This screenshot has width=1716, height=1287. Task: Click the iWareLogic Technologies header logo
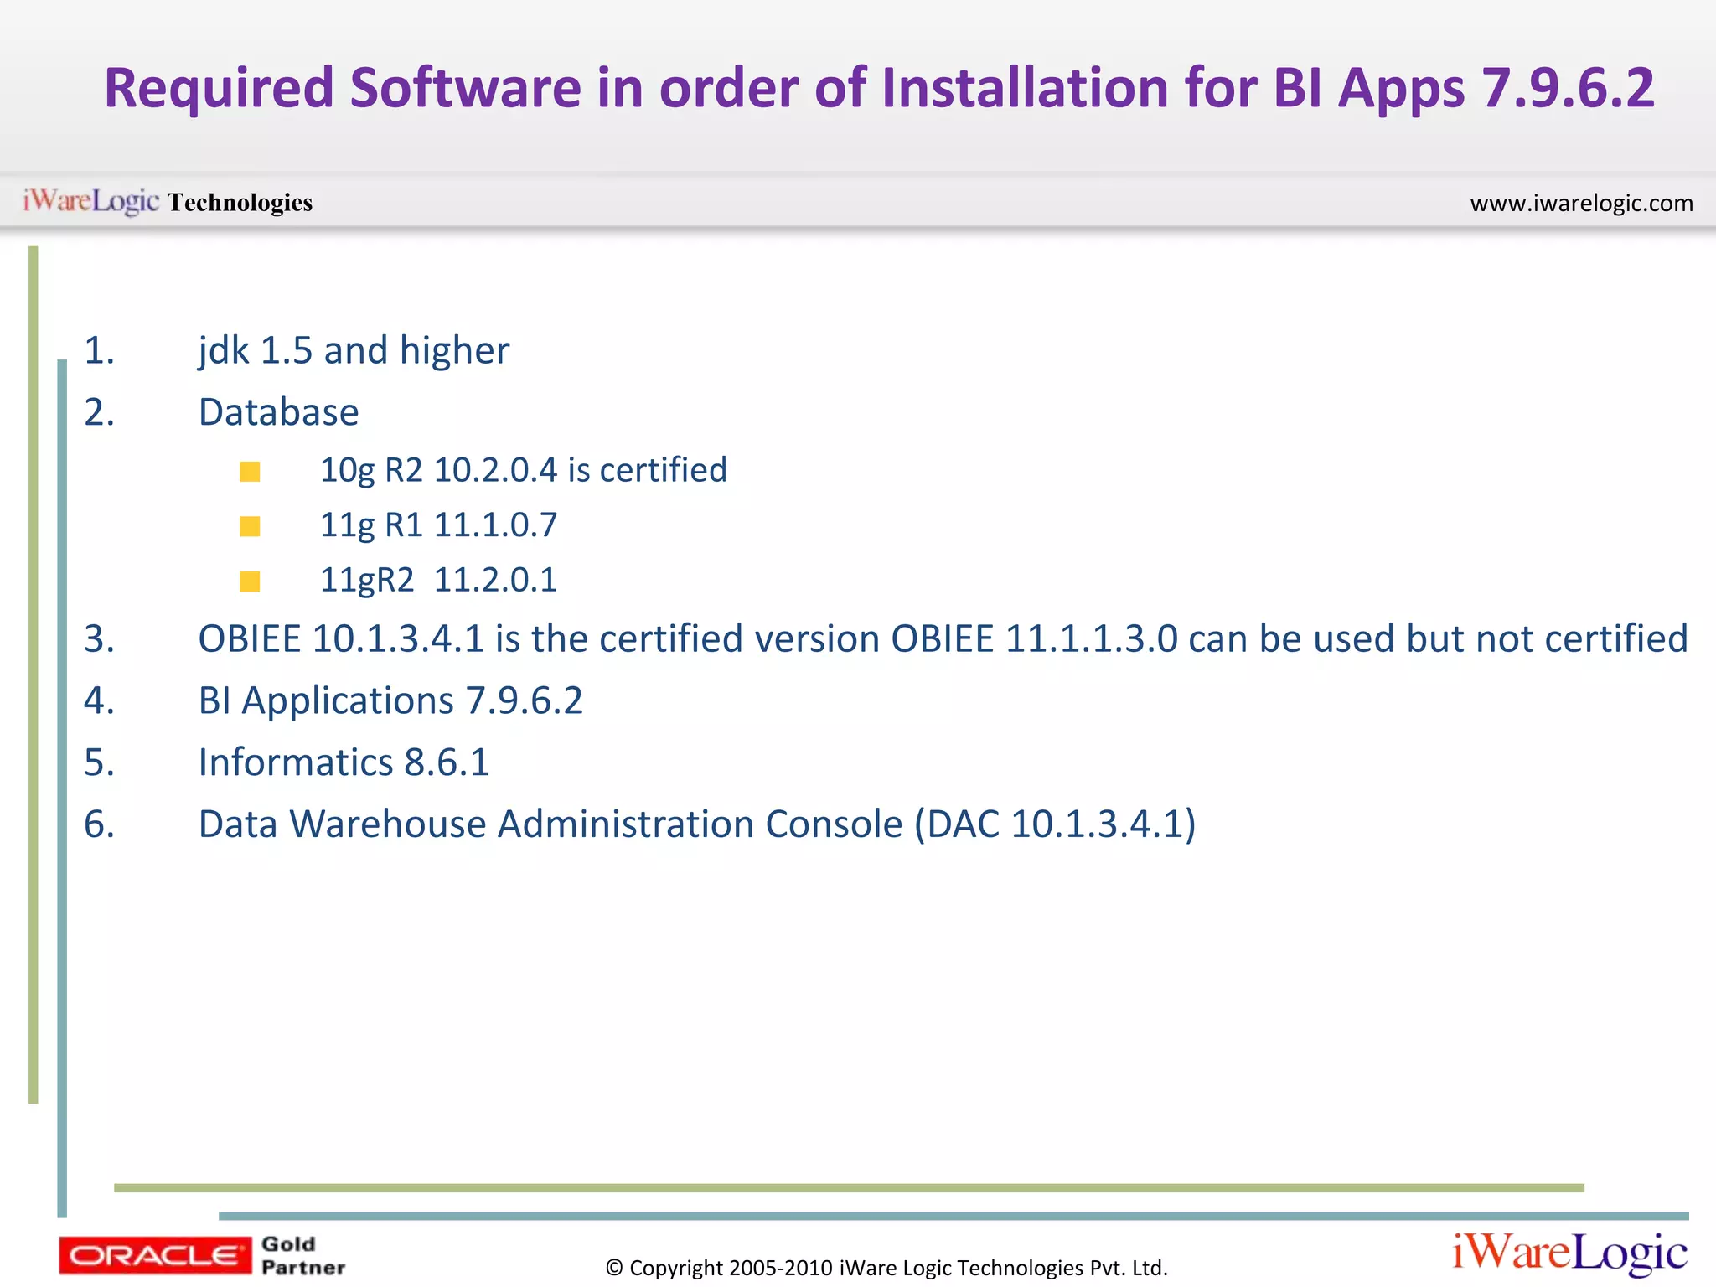coord(168,202)
